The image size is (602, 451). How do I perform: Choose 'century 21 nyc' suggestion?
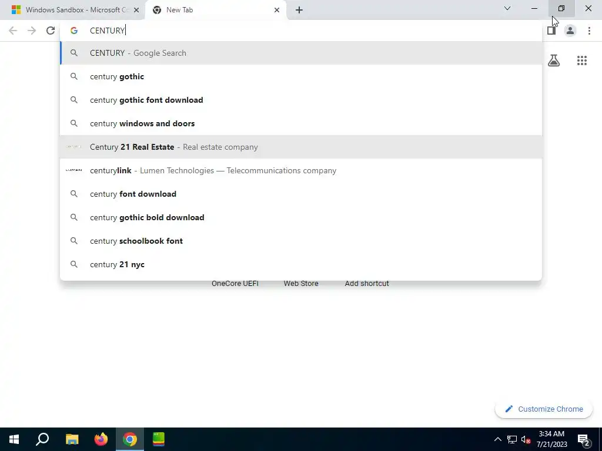[x=301, y=264]
